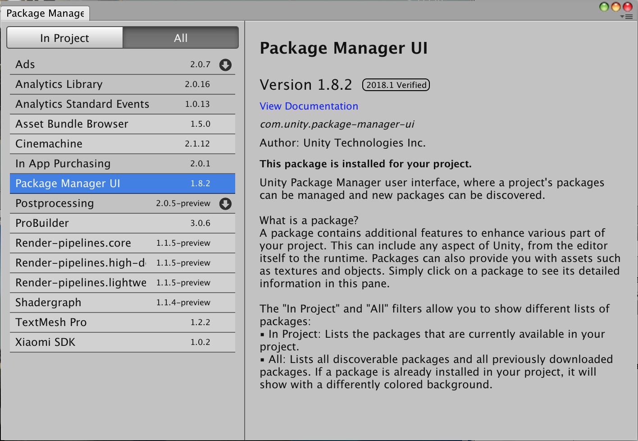Select the Package Manager UI row
The image size is (638, 441).
123,184
